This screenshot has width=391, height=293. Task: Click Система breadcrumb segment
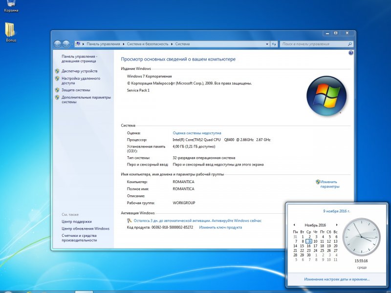(x=182, y=44)
